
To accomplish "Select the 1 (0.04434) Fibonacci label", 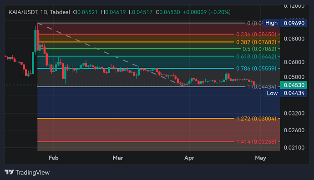I will point(262,87).
